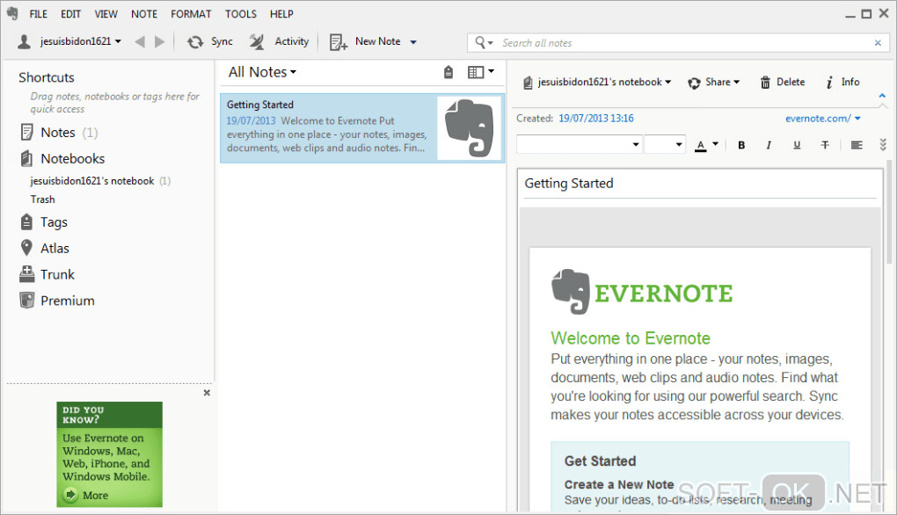Click the Getting Started note elephant thumbnail

(x=469, y=128)
